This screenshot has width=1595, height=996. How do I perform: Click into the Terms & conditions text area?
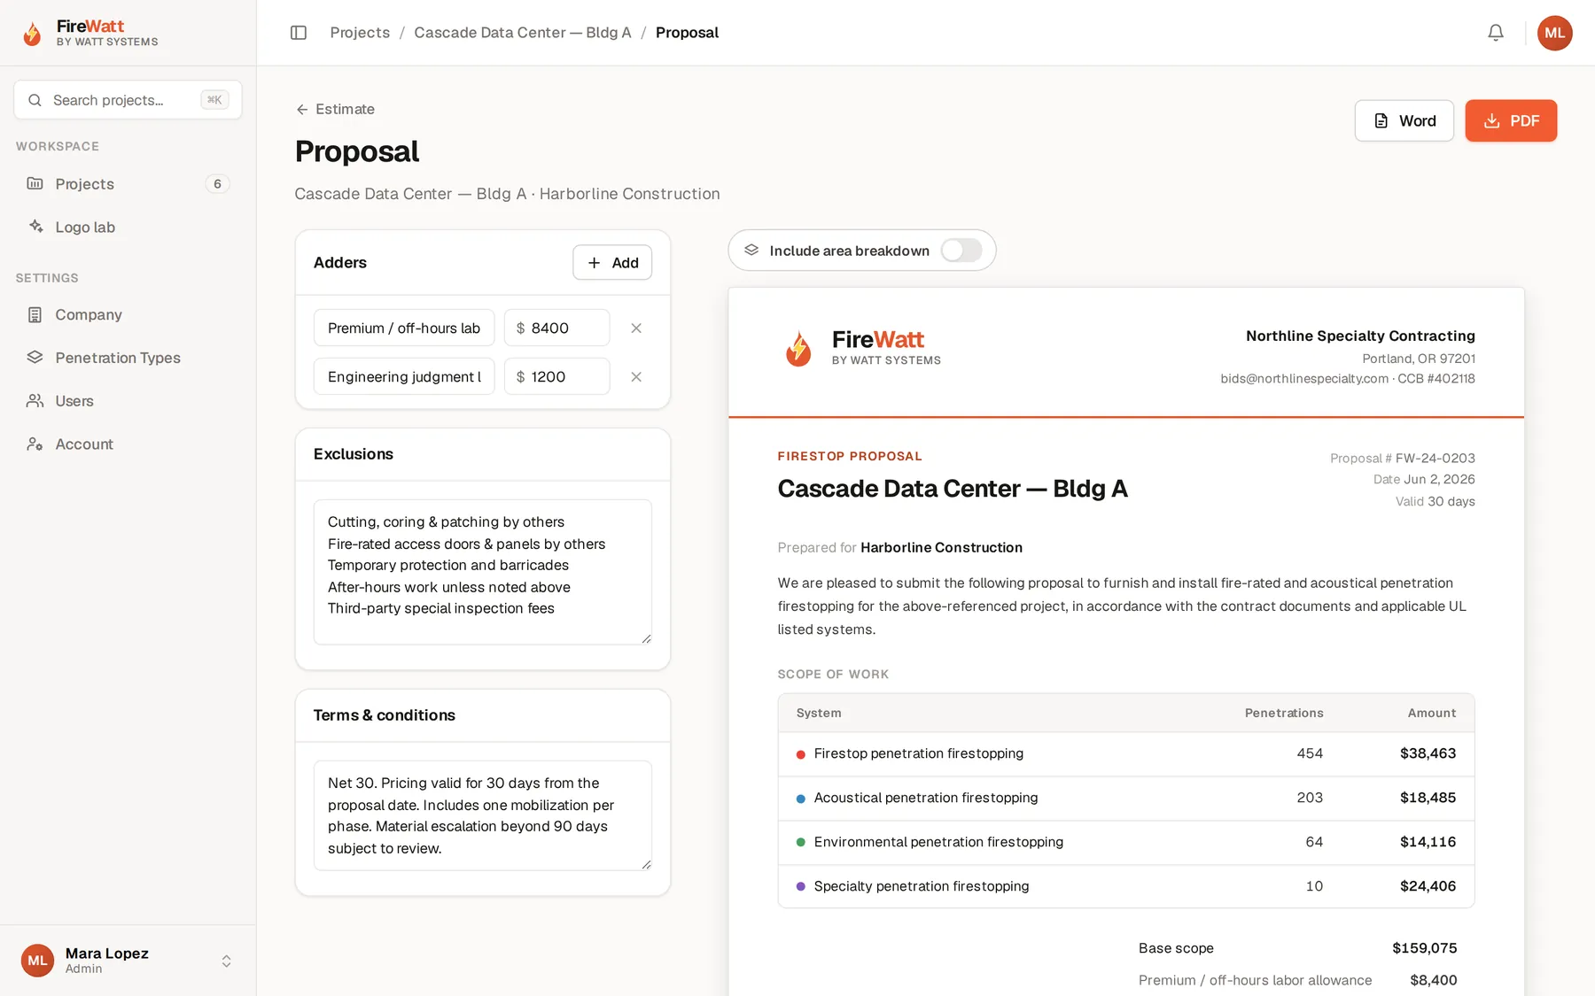tap(483, 815)
